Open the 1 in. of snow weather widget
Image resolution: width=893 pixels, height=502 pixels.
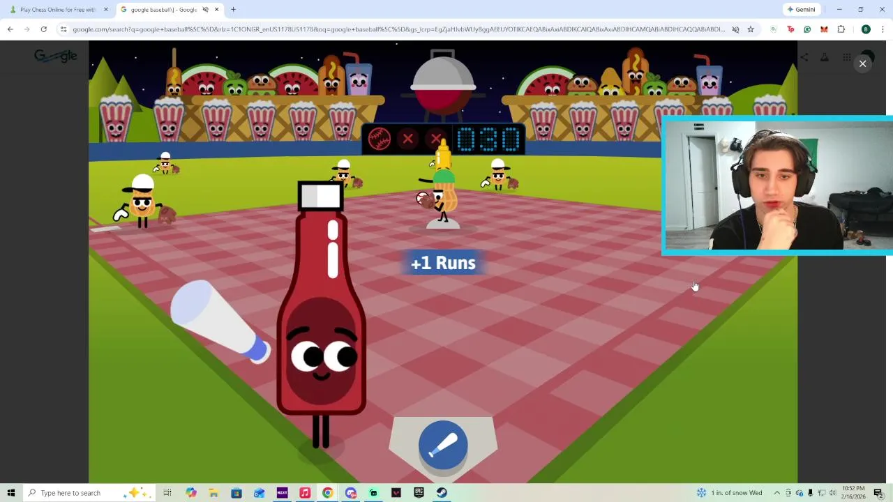click(x=730, y=493)
